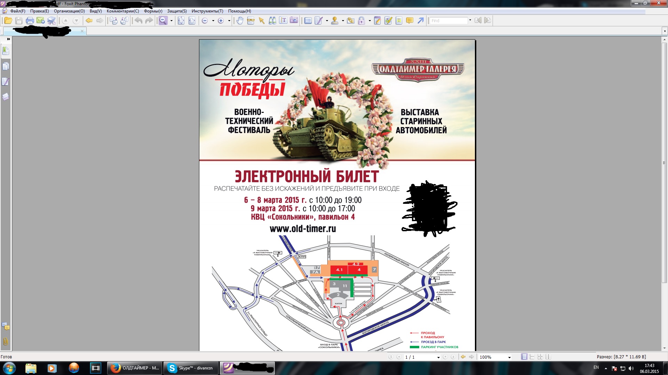Viewport: 668px width, 375px height.
Task: Open the Организация(O) menu
Action: (69, 11)
